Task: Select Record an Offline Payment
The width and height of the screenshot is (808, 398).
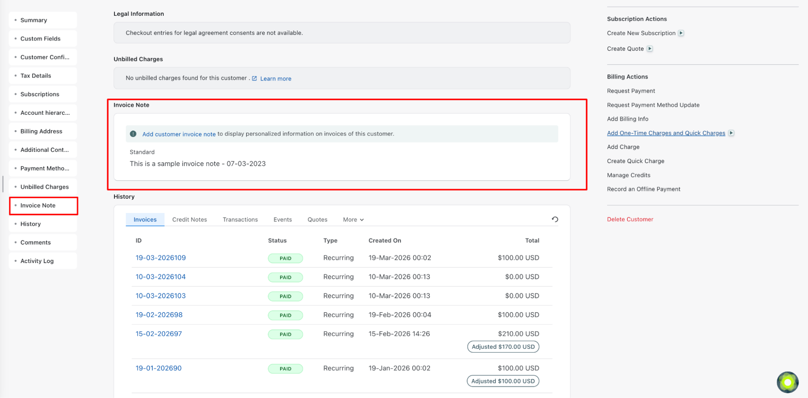Action: coord(643,189)
